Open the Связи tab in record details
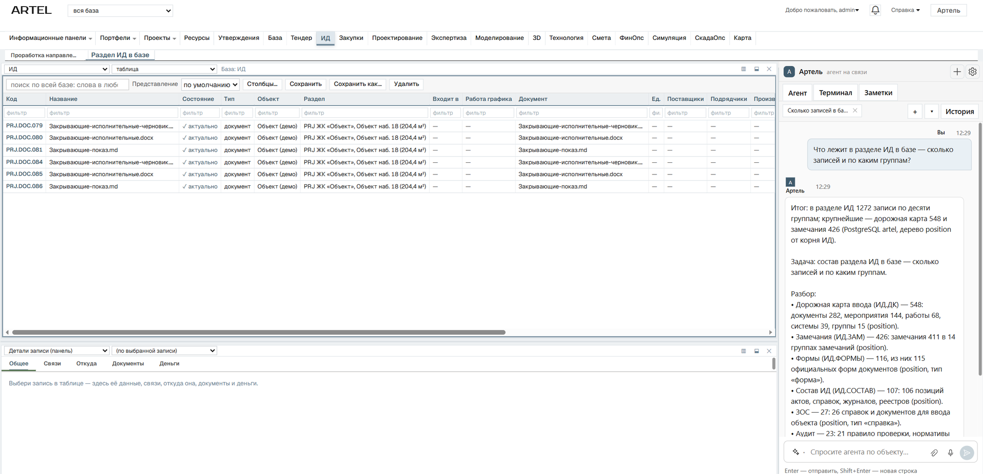 point(52,364)
